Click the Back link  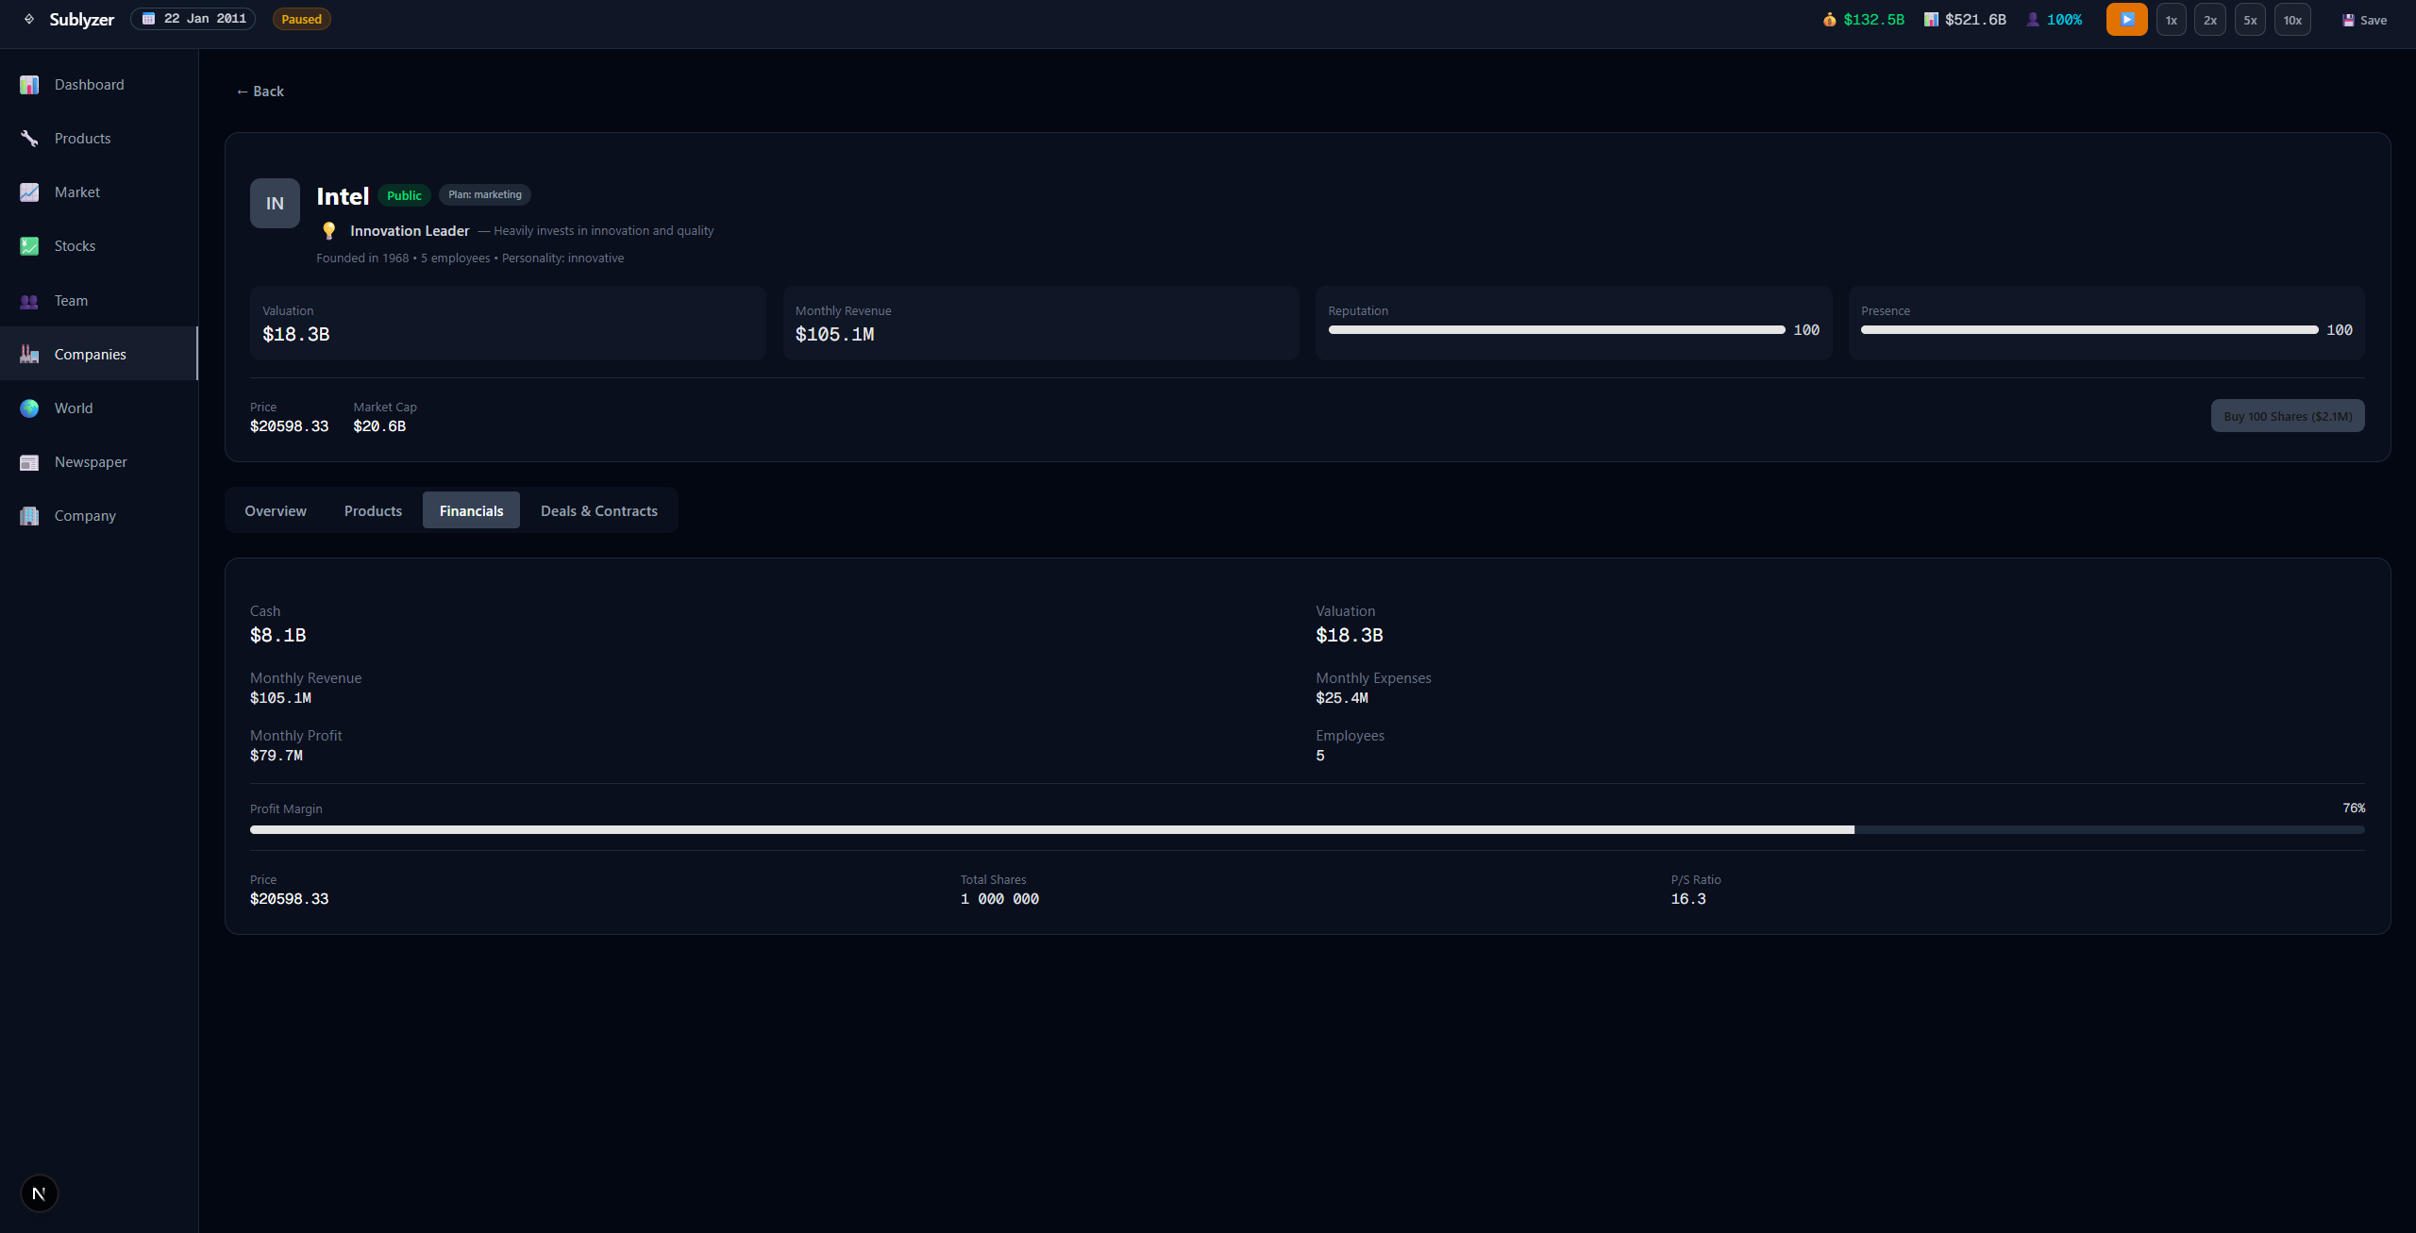260,92
